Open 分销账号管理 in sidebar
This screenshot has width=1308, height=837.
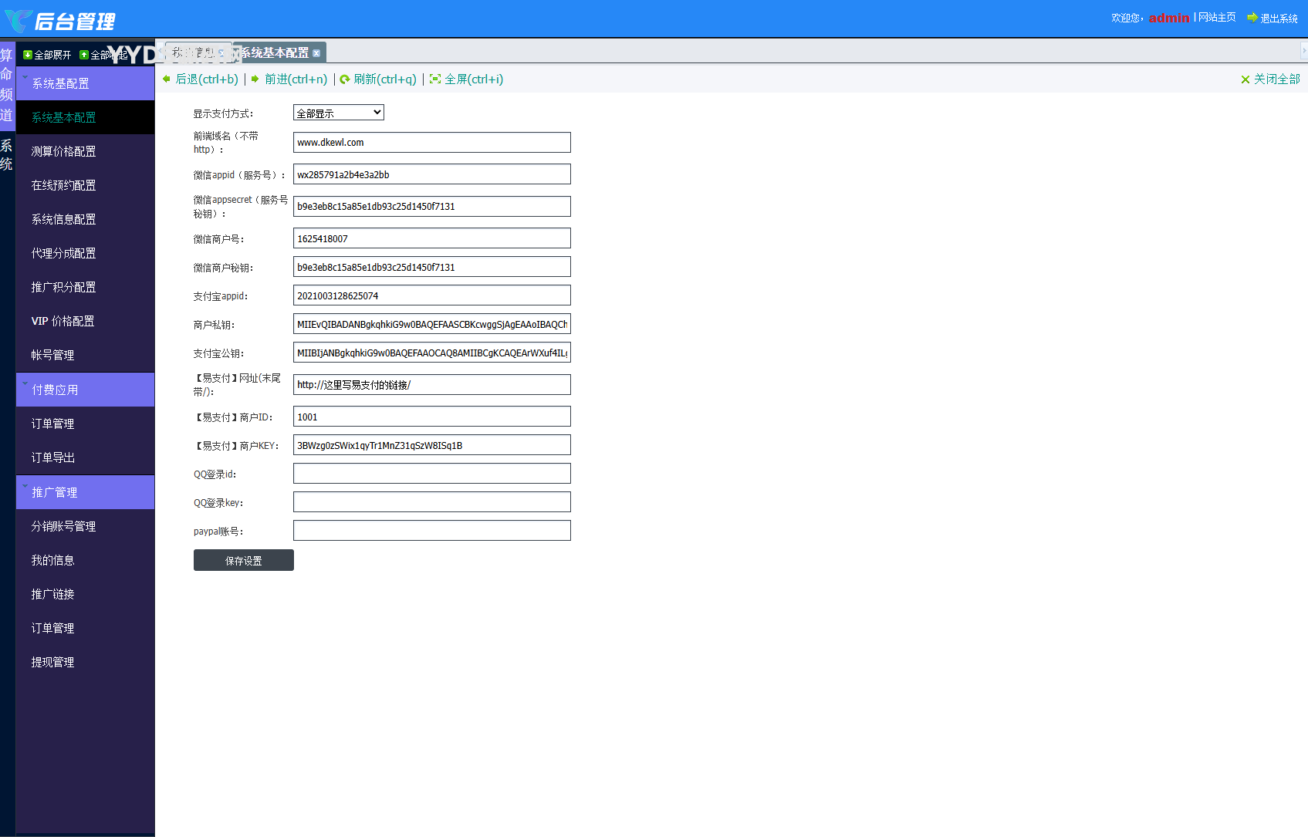tap(85, 526)
